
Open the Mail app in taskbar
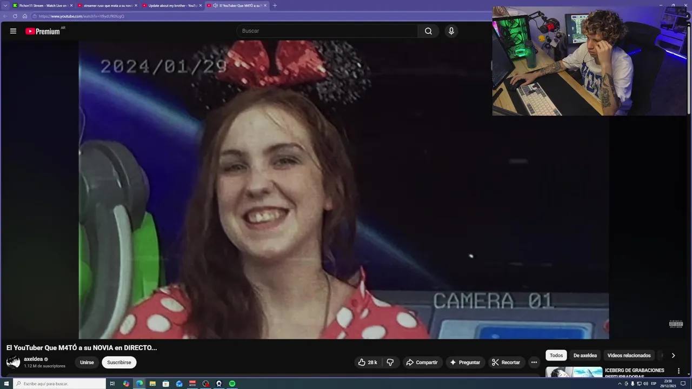pyautogui.click(x=179, y=384)
